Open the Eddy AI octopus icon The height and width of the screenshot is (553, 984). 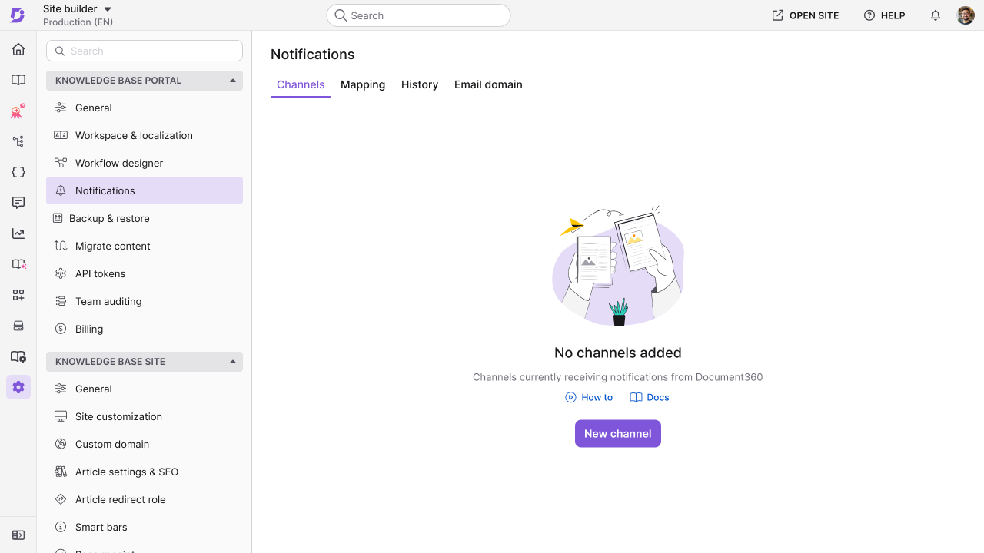click(18, 111)
